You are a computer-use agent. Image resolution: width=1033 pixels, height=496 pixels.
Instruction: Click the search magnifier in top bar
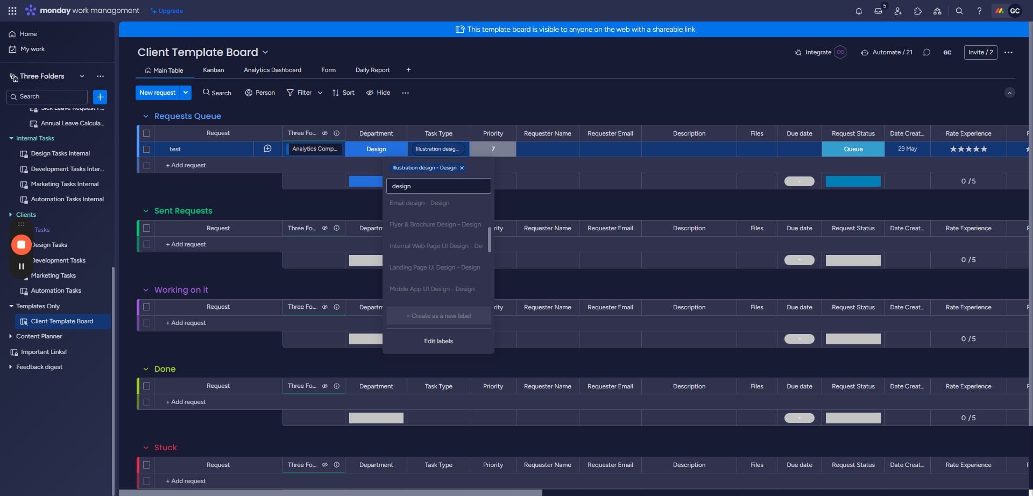pos(959,11)
